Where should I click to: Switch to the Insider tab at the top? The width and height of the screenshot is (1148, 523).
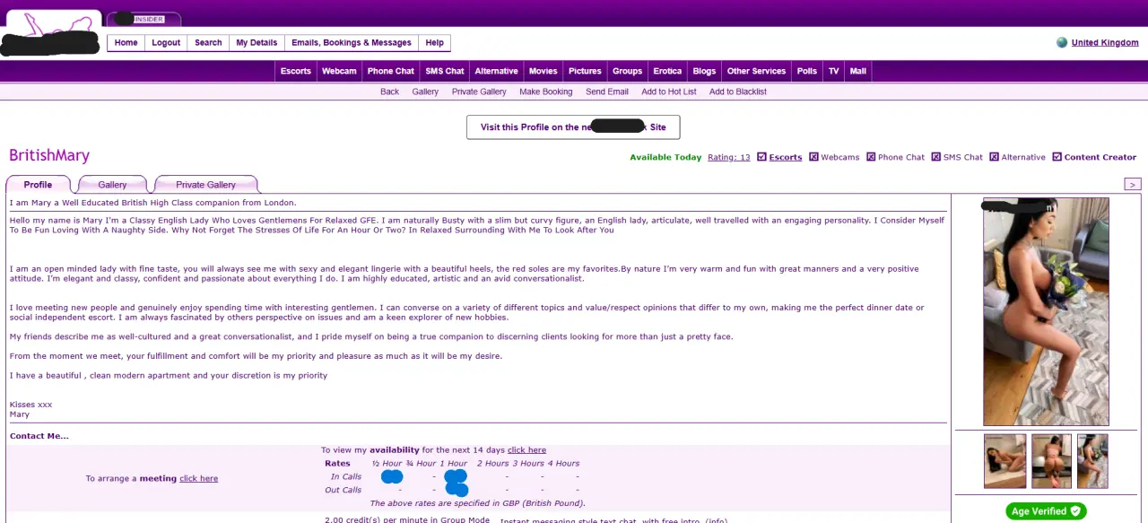[143, 19]
